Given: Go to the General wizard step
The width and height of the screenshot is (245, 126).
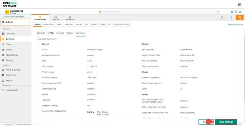Looking at the screenshot, I should click(x=41, y=33).
